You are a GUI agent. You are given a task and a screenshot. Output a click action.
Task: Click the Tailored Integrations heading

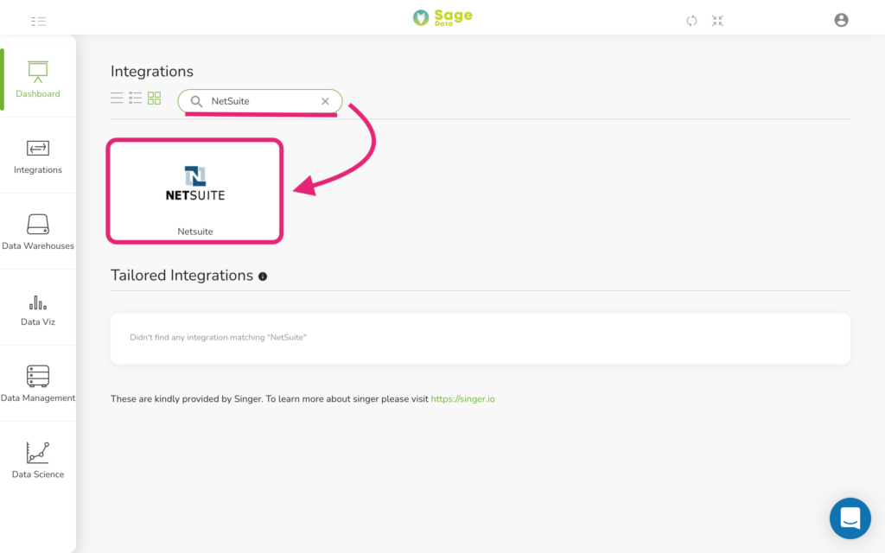pyautogui.click(x=181, y=276)
